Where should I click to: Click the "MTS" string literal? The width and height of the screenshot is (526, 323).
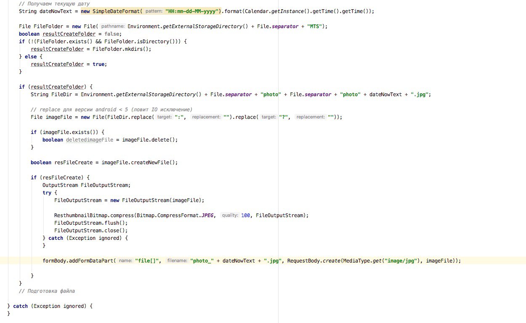point(315,26)
